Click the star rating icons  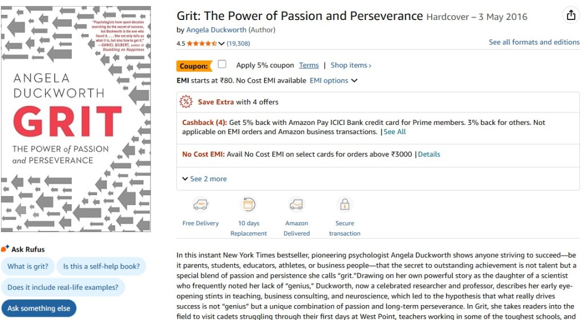pos(201,43)
